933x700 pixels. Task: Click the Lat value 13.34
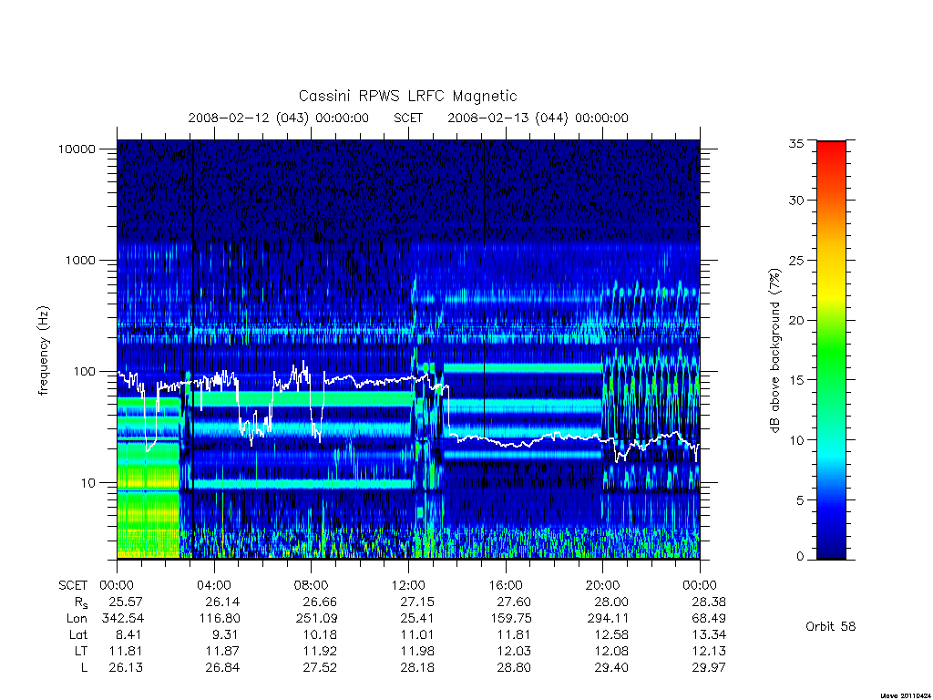[x=709, y=634]
